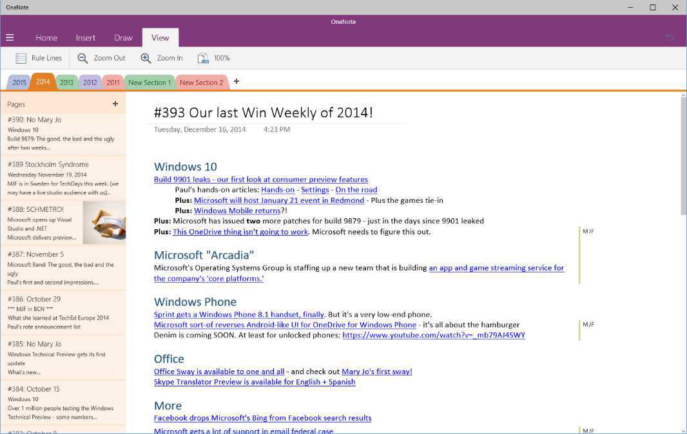Screen dimensions: 687x434
Task: Open the Insert ribbon tab
Action: point(85,37)
